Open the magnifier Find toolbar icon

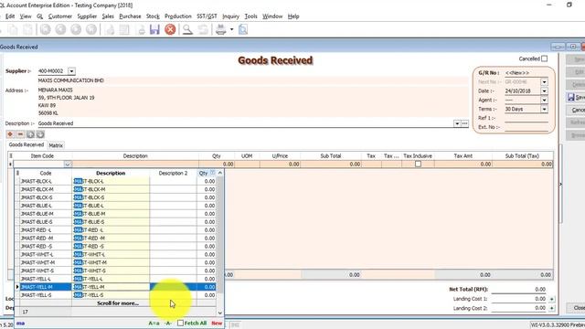187,29
